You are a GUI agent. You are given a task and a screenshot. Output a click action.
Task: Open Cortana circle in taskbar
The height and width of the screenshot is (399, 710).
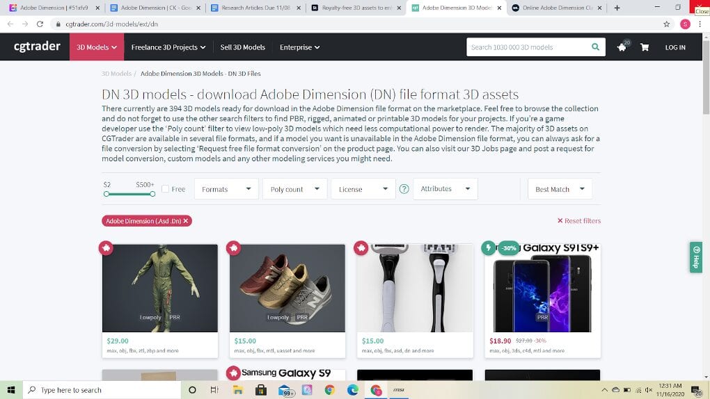coord(192,390)
